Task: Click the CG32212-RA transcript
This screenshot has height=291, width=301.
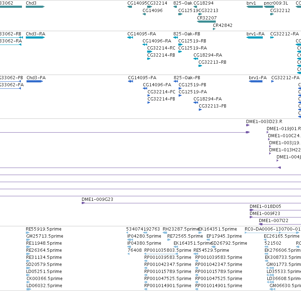Action: coord(272,37)
